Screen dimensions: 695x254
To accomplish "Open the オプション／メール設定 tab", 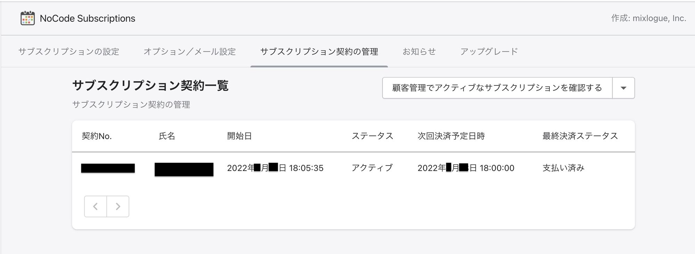I will 190,51.
